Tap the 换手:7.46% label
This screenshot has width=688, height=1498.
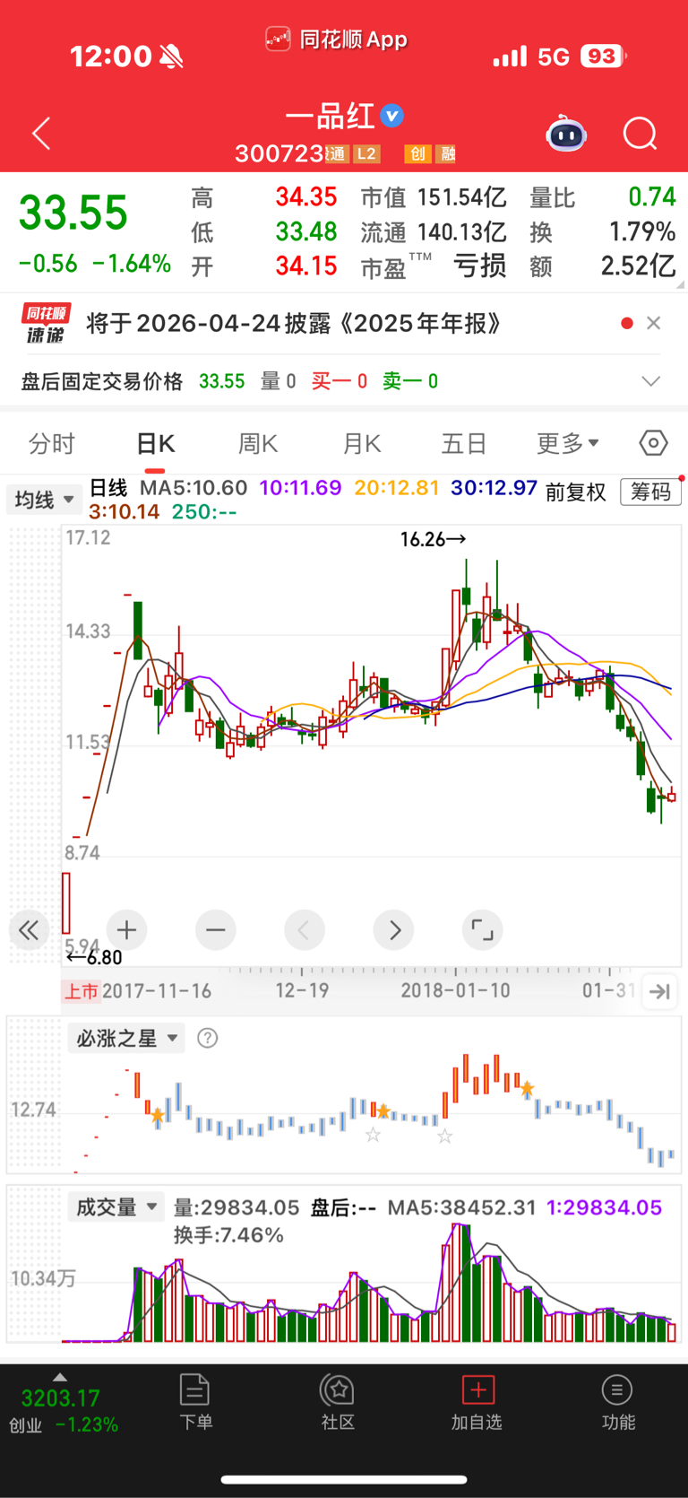[228, 1235]
